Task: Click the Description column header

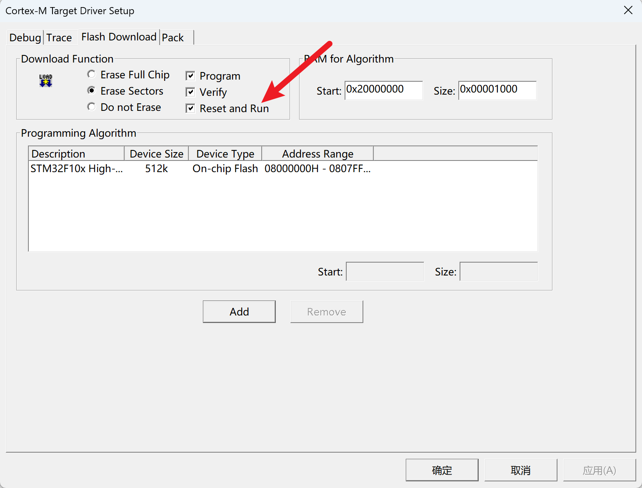Action: [76, 154]
